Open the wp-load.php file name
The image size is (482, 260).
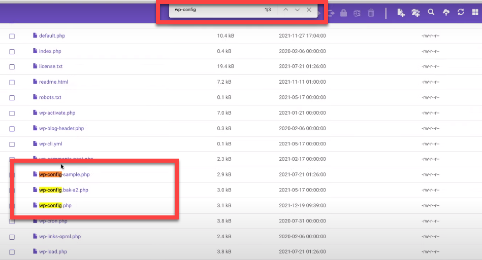[53, 251]
